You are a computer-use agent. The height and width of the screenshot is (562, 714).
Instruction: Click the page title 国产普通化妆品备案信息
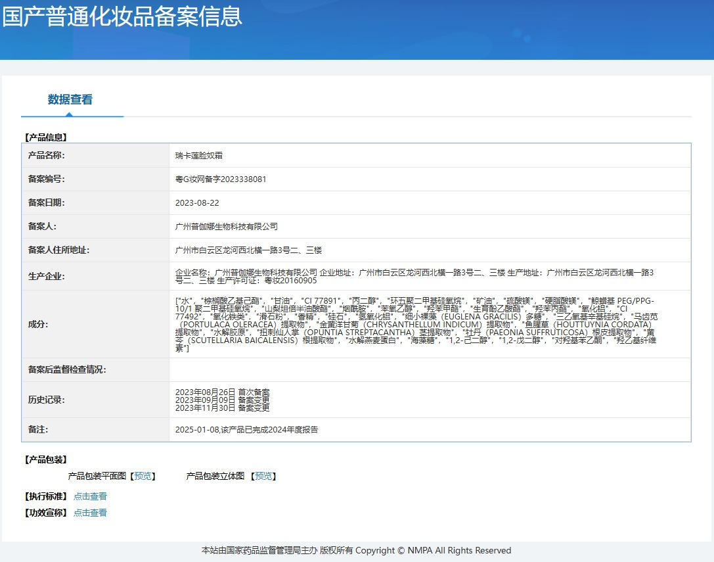[122, 16]
